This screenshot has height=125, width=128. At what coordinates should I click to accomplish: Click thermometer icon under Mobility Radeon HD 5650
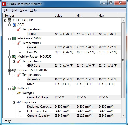(19, 61)
